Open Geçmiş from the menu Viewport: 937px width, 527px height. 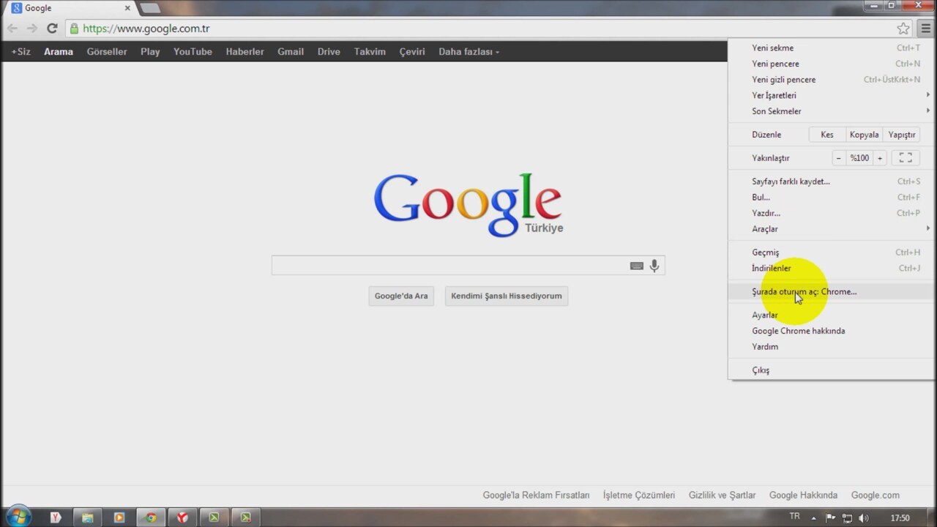point(831,253)
